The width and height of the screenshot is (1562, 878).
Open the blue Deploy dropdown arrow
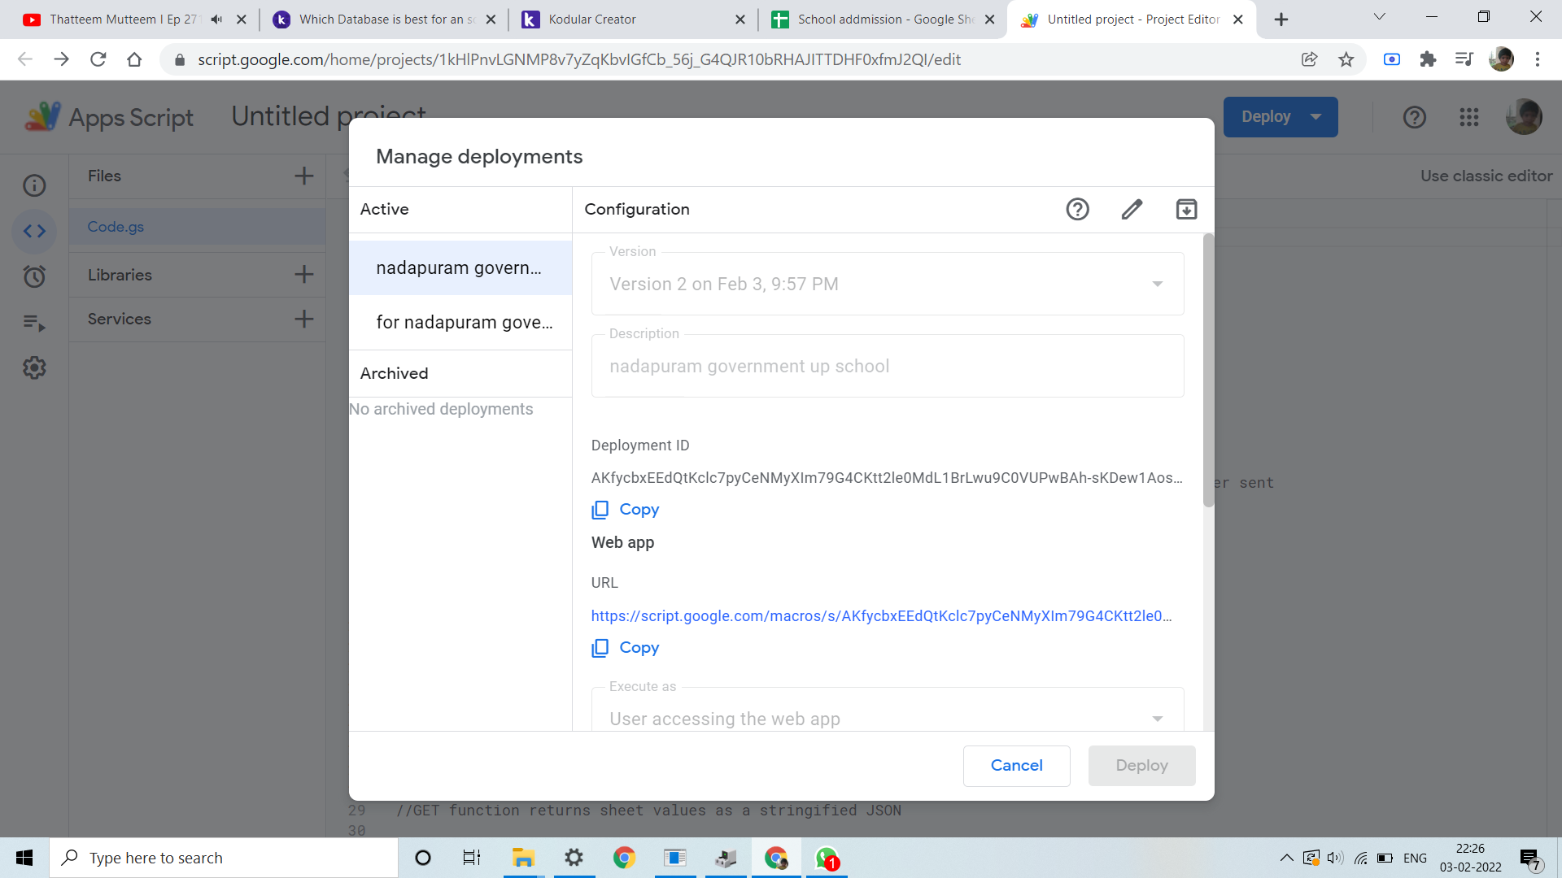pos(1316,117)
